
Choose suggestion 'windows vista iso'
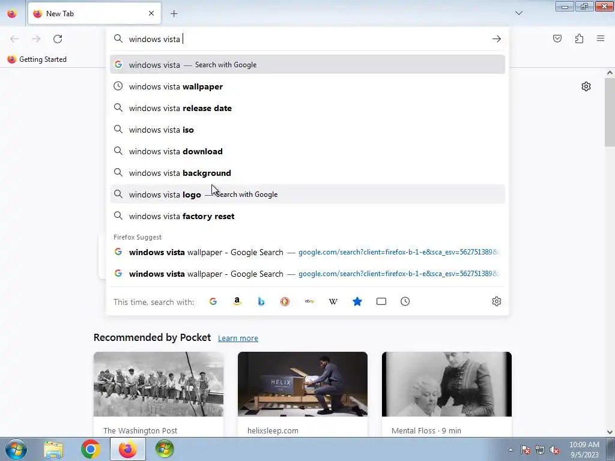point(307,130)
